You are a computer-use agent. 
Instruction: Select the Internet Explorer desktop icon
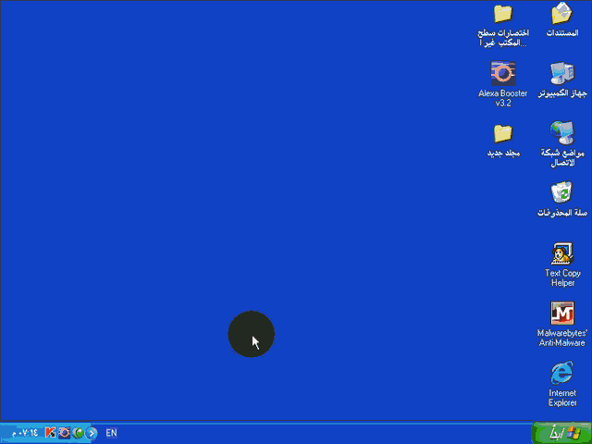[562, 373]
